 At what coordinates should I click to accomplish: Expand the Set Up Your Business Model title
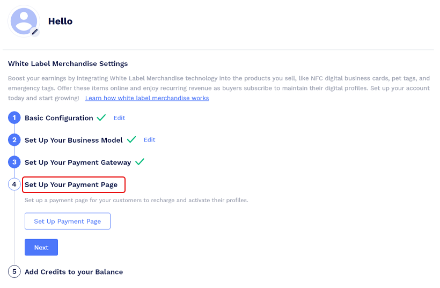point(74,140)
